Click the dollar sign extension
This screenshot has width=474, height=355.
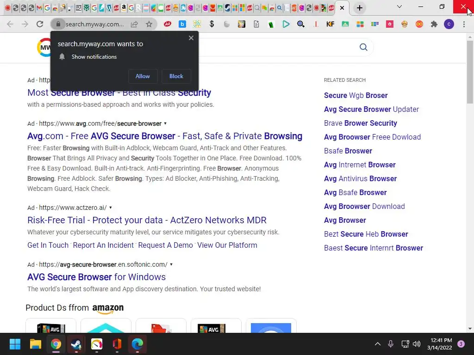212,24
